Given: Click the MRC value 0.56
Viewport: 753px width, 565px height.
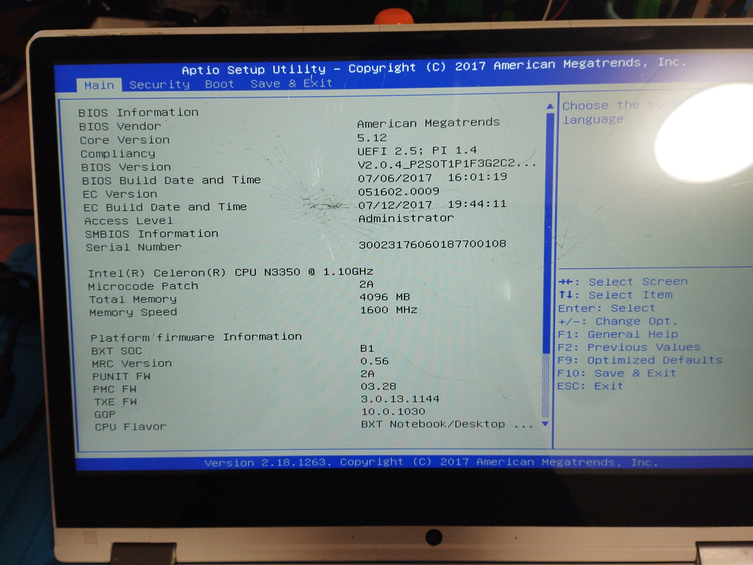Looking at the screenshot, I should [x=375, y=361].
